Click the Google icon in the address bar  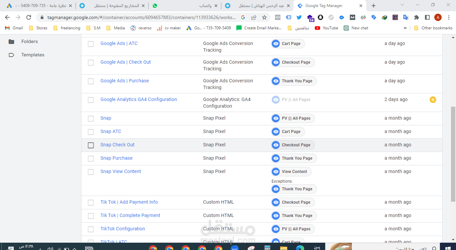tap(243, 17)
